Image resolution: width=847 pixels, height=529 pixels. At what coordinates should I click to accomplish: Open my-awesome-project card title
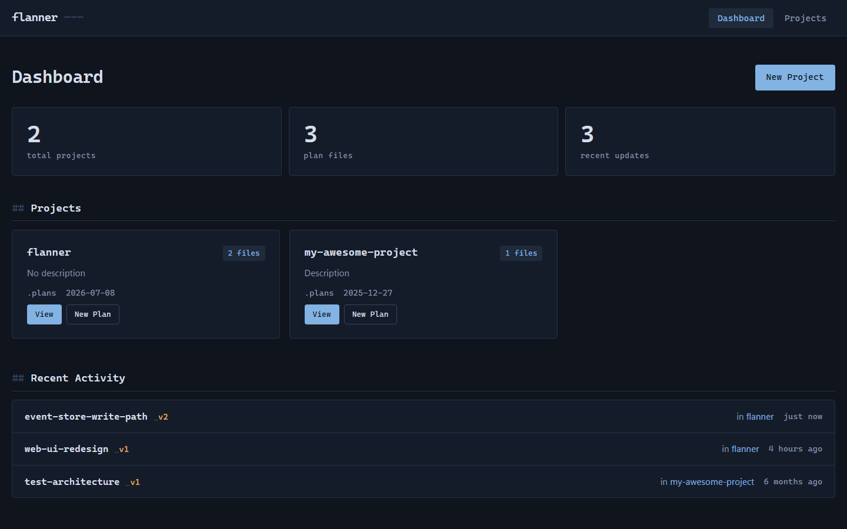click(x=361, y=252)
